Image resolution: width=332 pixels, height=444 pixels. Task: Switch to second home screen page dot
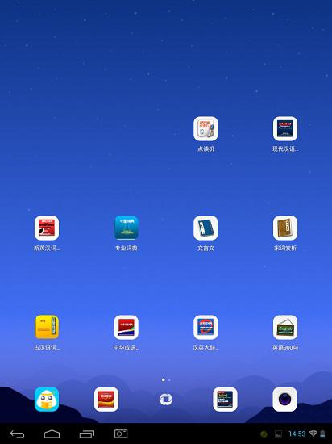[169, 379]
